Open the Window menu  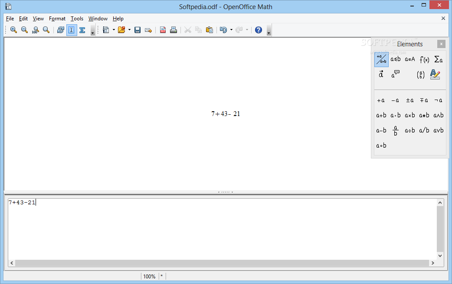(98, 19)
